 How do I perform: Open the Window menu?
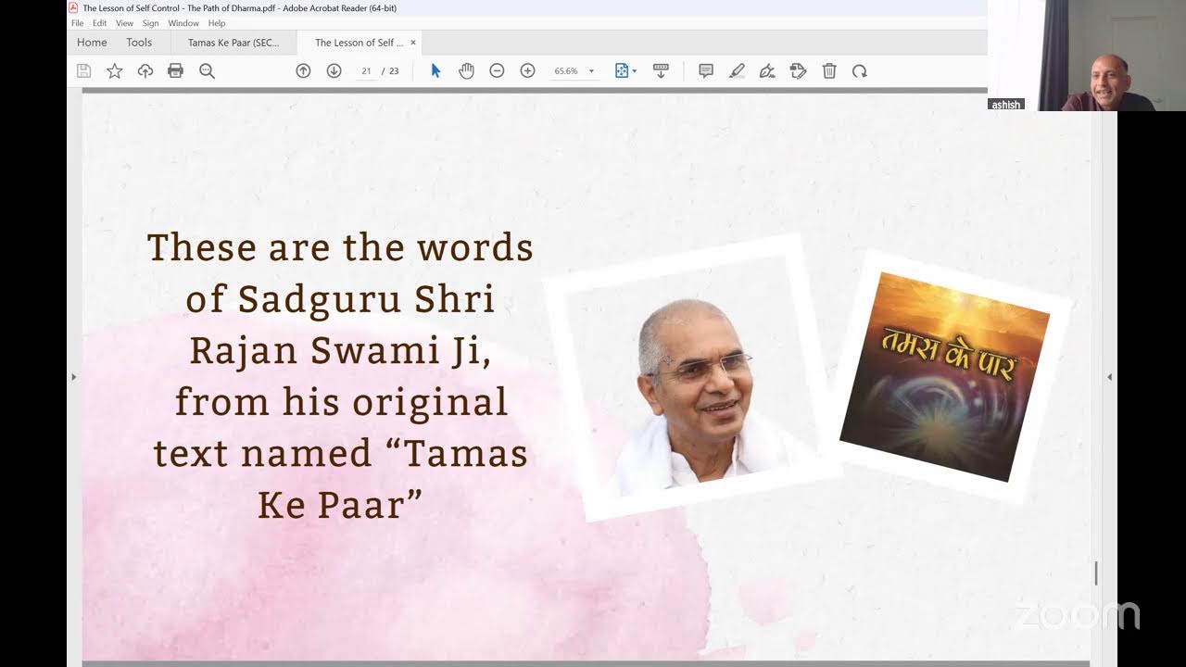tap(183, 23)
